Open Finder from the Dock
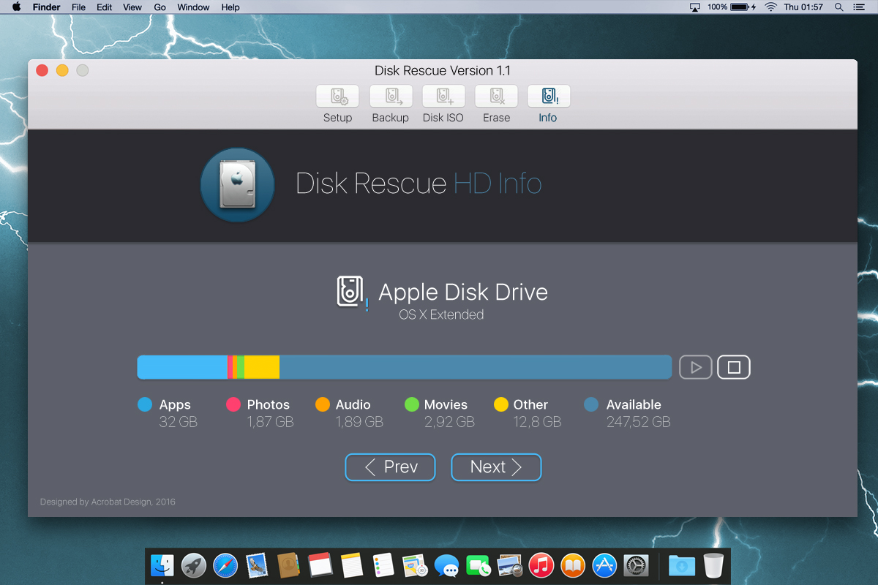 click(x=162, y=565)
